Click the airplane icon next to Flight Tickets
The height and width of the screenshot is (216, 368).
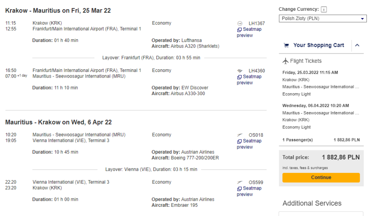285,61
